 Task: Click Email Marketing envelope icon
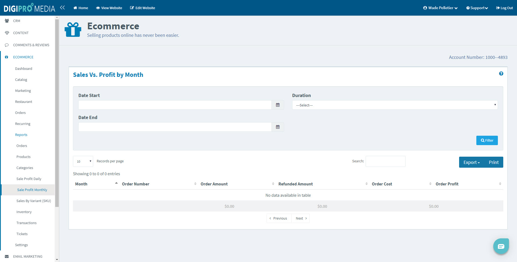[7, 256]
